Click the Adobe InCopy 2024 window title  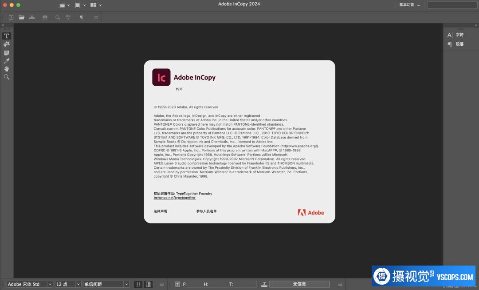pos(239,4)
